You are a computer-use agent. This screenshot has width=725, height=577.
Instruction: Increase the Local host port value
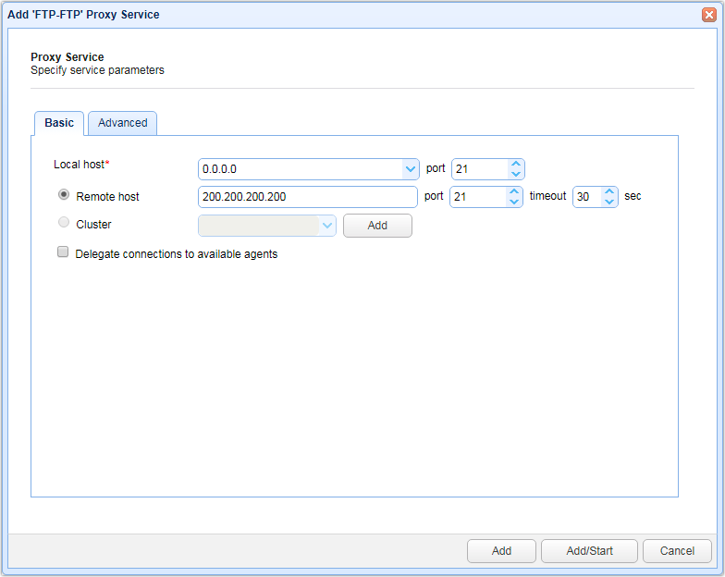coord(516,165)
